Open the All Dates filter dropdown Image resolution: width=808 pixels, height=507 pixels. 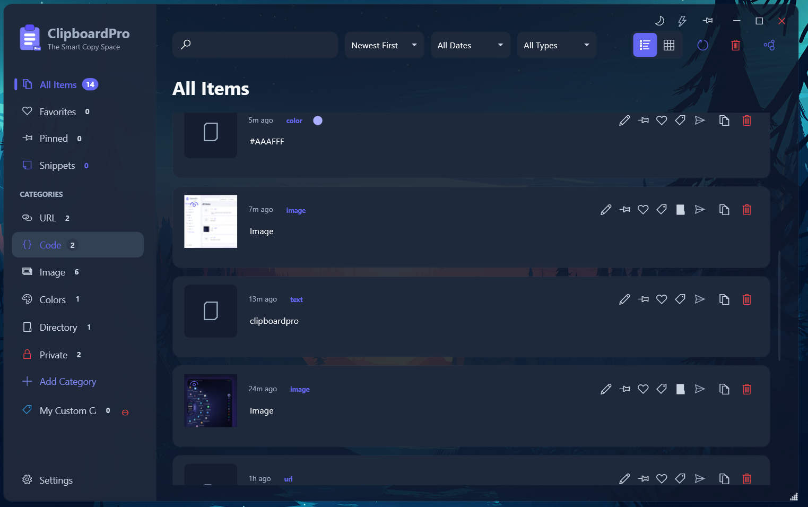point(470,45)
